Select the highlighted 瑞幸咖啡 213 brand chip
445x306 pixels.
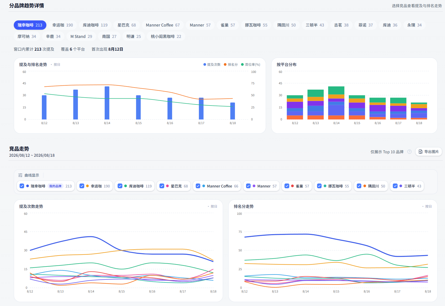coord(30,25)
